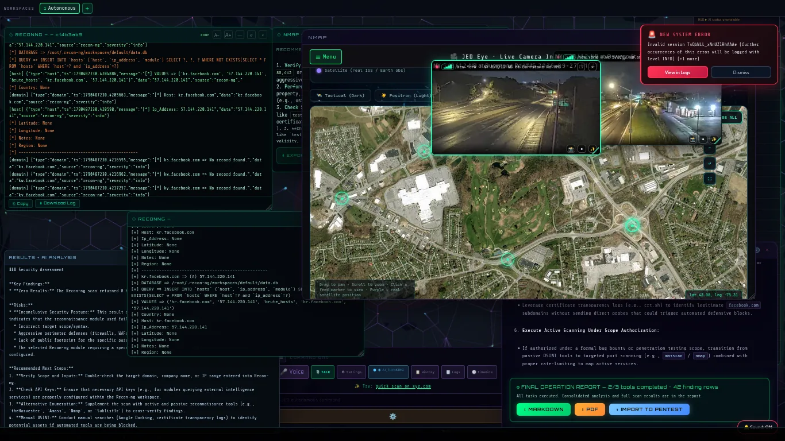Click the refresh icon in Recon-ng panel header
This screenshot has width=785, height=441.
pos(251,35)
